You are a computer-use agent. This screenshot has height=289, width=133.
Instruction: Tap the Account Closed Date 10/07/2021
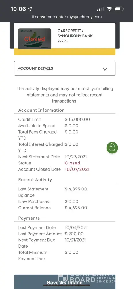click(77, 169)
